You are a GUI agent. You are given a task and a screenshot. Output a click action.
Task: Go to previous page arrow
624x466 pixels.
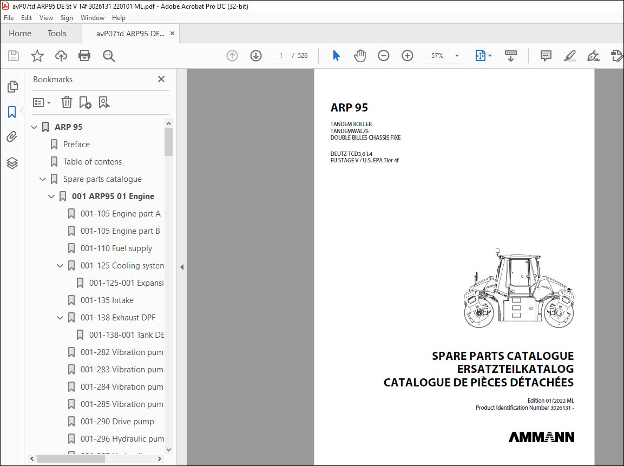[232, 56]
